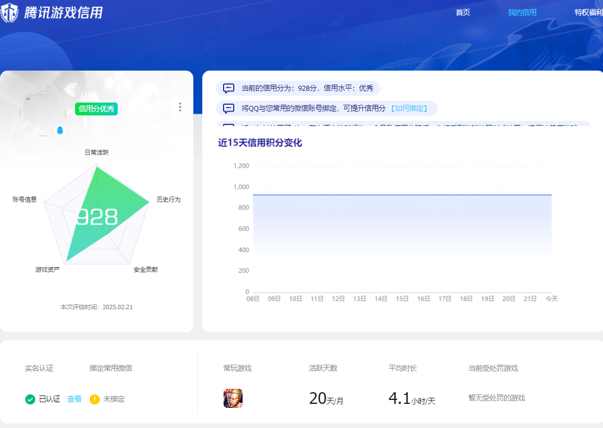Select the 游戏资产 radar axis label
This screenshot has width=603, height=428.
pos(47,269)
